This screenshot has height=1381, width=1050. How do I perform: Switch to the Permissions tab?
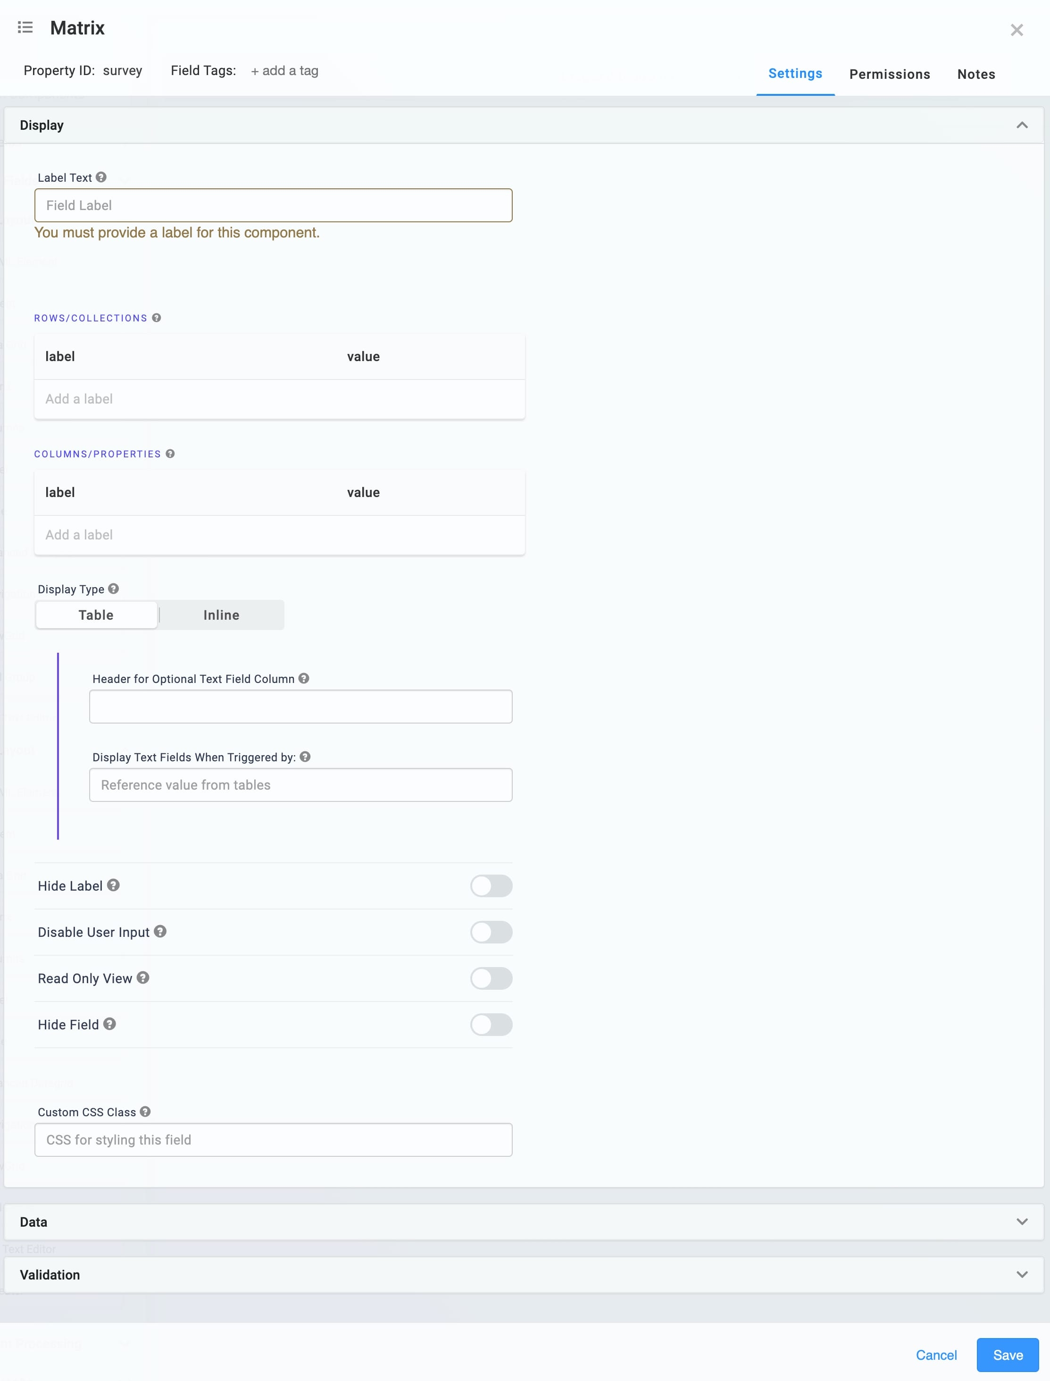pyautogui.click(x=889, y=75)
